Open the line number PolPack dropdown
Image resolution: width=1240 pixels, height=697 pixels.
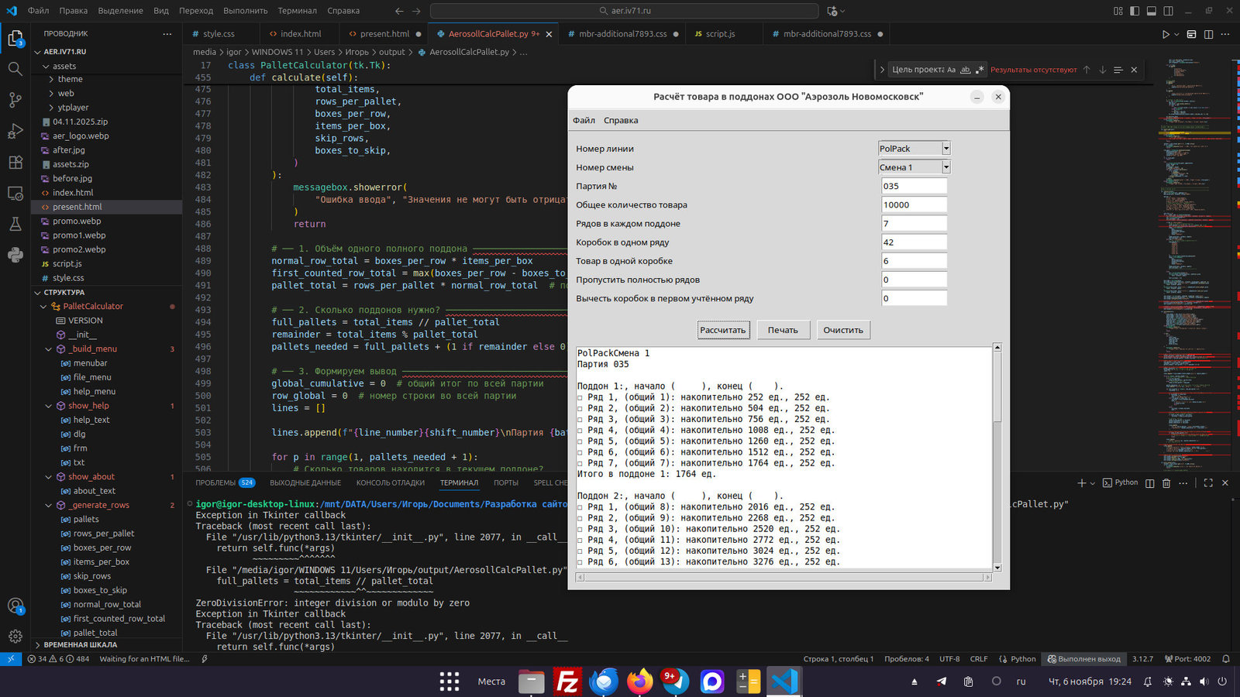click(945, 149)
